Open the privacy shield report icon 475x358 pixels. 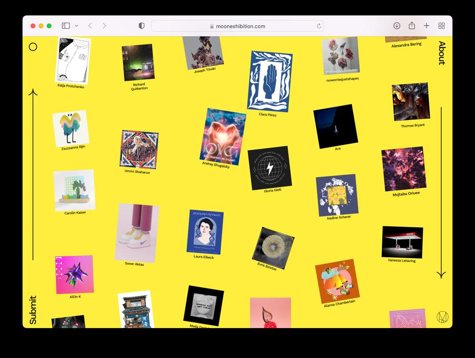(142, 26)
